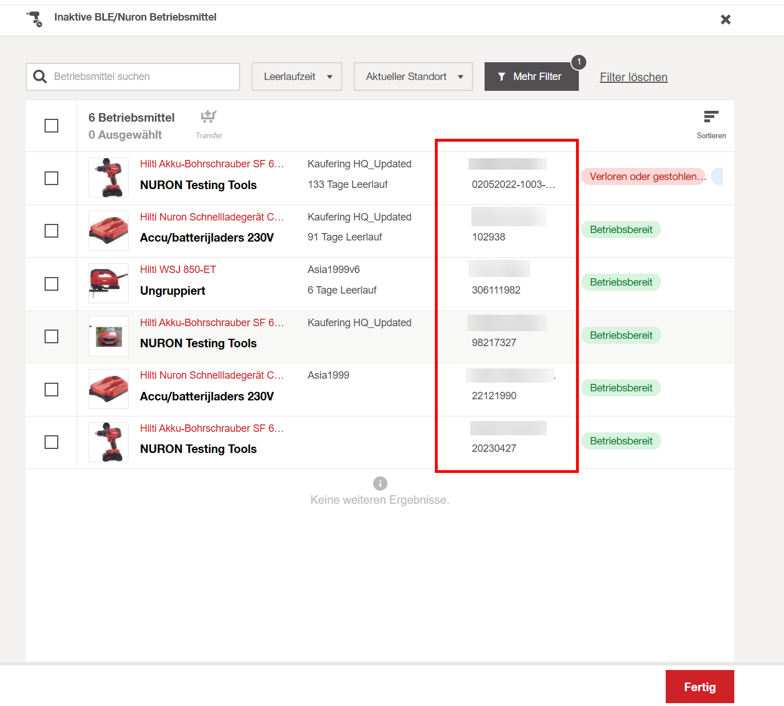Viewport: 784px width, 706px height.
Task: Open the Mehr Filter button
Action: point(531,77)
